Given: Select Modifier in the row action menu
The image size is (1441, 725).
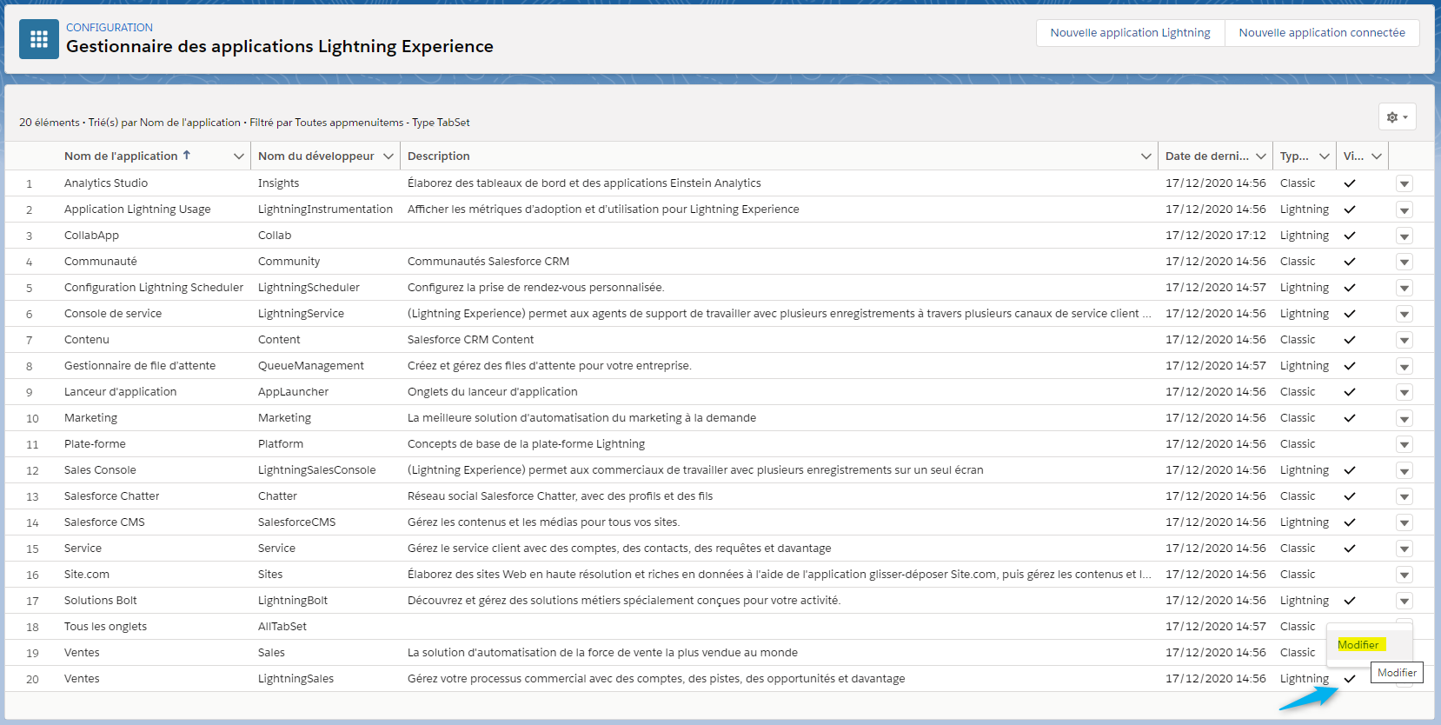Looking at the screenshot, I should pos(1358,645).
